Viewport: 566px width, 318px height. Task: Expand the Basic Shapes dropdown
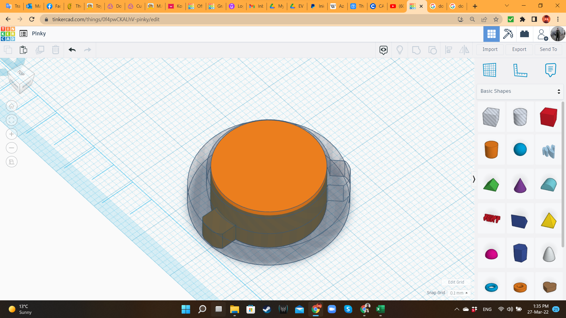point(520,91)
